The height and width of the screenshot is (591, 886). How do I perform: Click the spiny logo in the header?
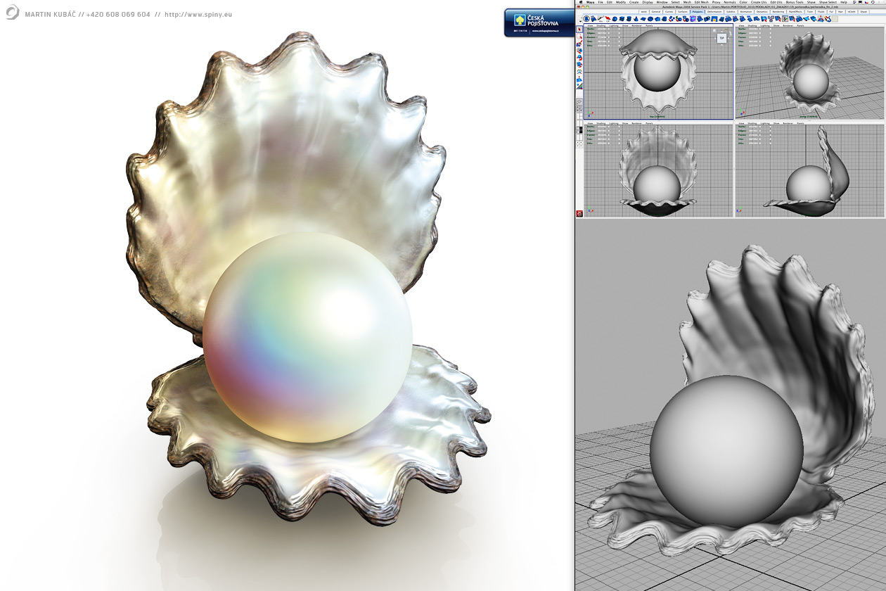13,13
